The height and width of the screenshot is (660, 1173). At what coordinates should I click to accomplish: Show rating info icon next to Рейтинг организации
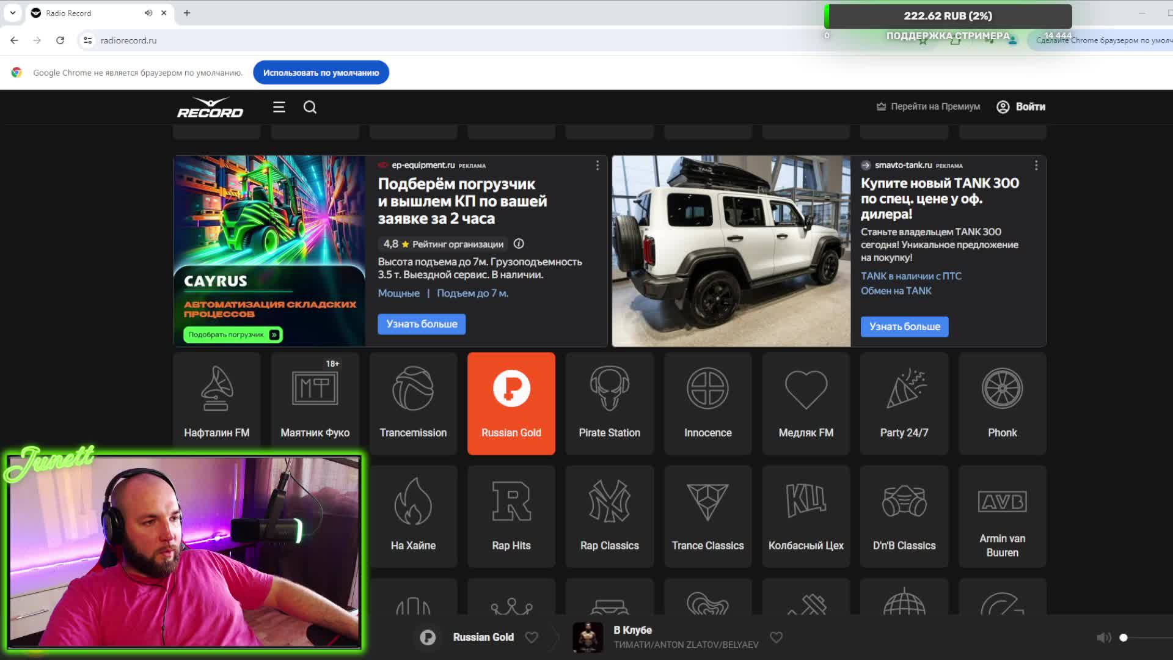coord(519,244)
